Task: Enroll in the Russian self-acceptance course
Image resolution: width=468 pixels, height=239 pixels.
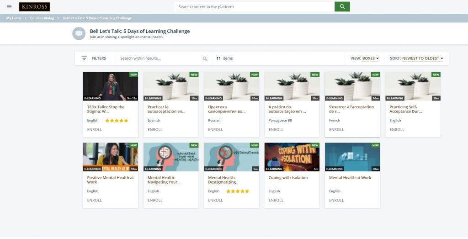Action: tap(216, 129)
